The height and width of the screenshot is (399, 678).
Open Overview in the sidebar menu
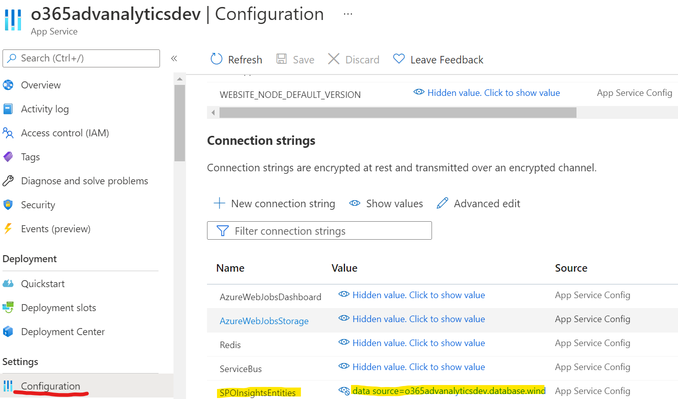coord(41,85)
